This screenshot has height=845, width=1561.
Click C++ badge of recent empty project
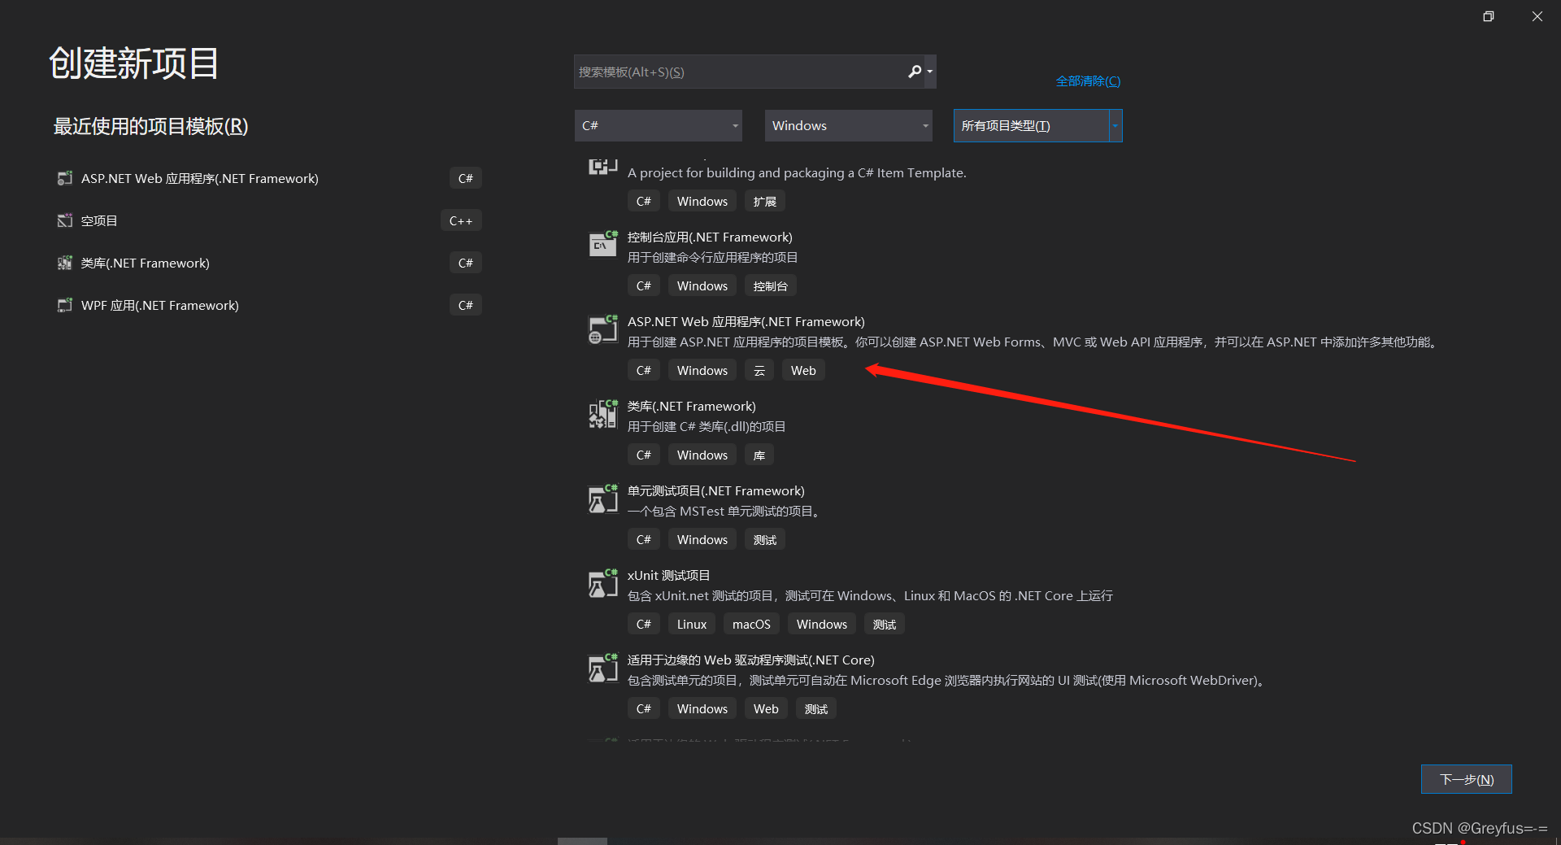pos(461,220)
